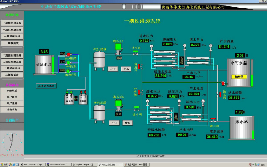Click the red concentrate valve (浓水阀) near 浓水池
The width and height of the screenshot is (267, 167).
coord(213,120)
